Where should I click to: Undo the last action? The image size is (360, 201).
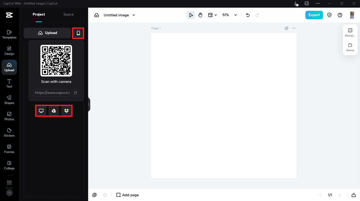(248, 15)
